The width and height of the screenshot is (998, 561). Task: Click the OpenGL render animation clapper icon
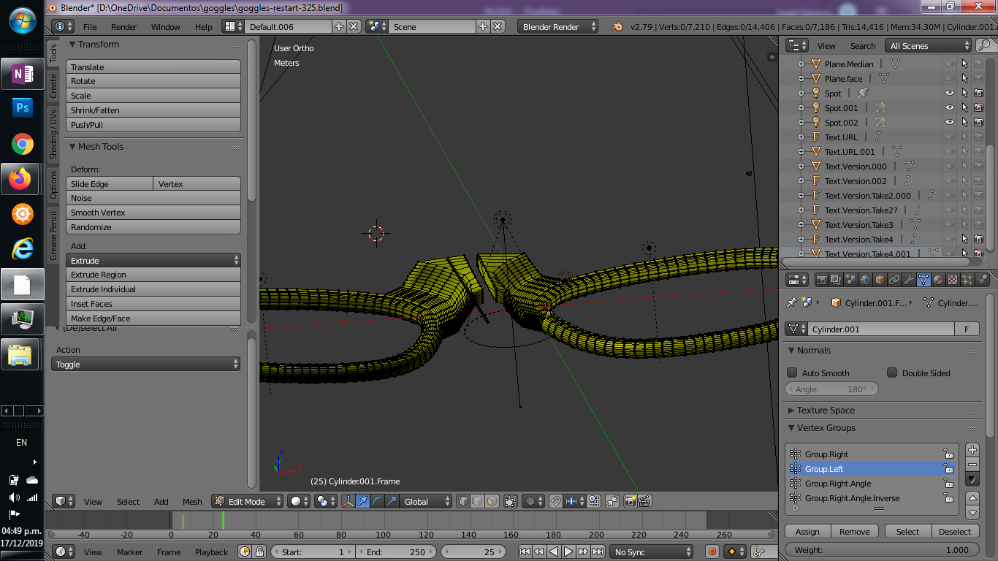coord(644,501)
